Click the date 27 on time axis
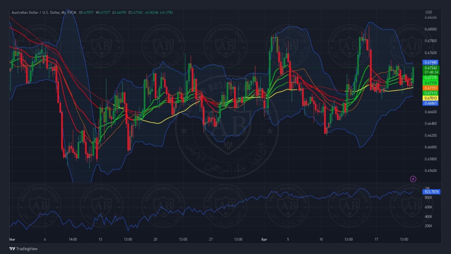The image size is (451, 254). tap(211, 240)
